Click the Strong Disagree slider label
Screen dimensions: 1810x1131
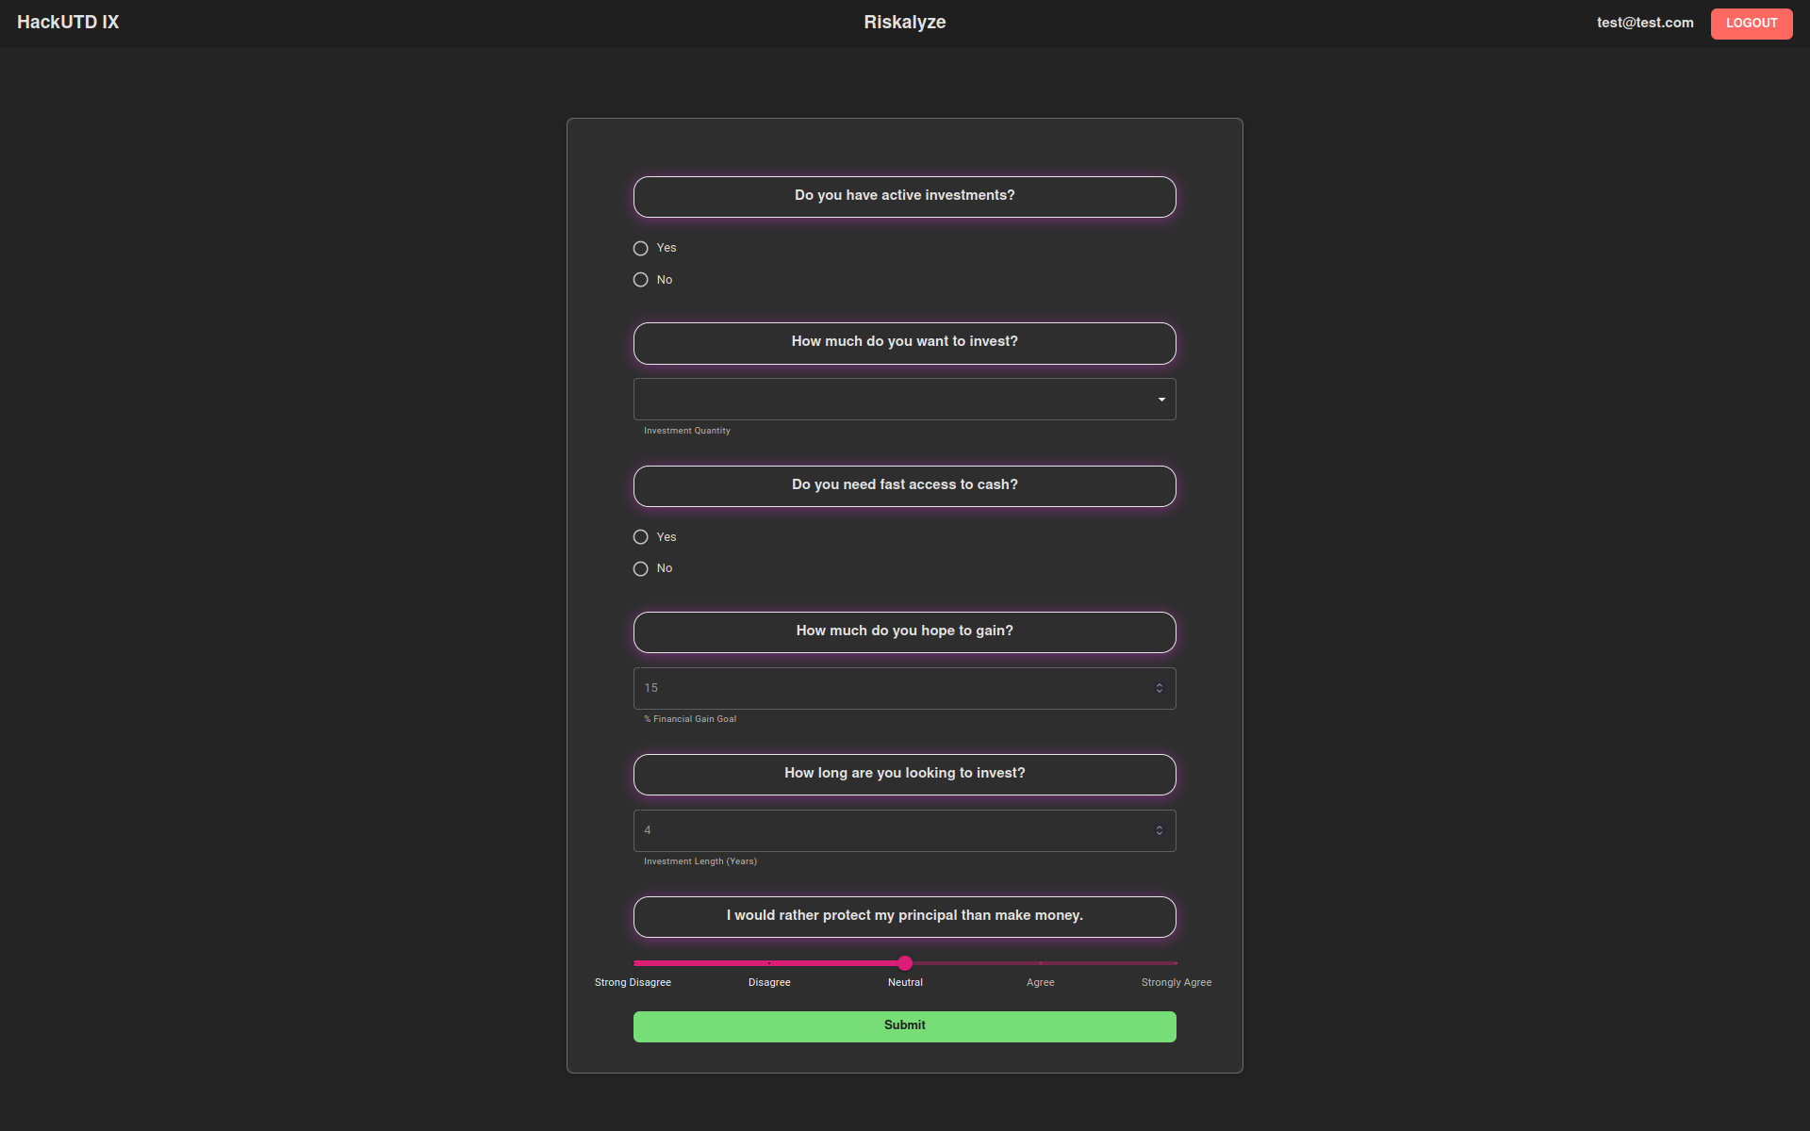coord(633,982)
